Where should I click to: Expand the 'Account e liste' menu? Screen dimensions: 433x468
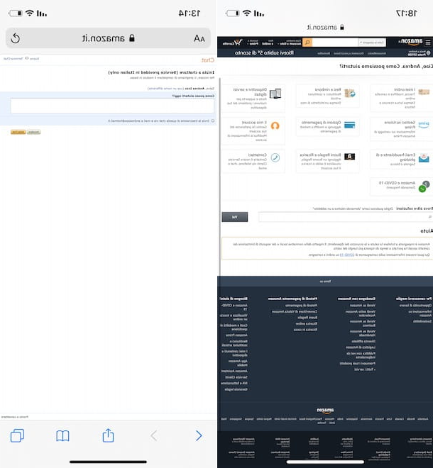point(290,43)
